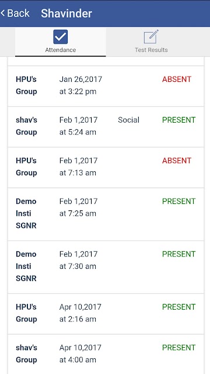Switch to the Attendance tab label

click(61, 50)
